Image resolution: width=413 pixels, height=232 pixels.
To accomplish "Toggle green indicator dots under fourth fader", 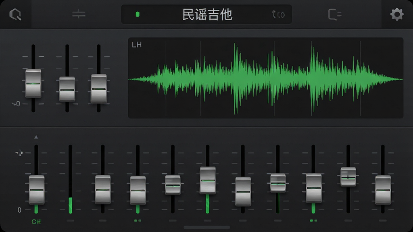I will coord(138,221).
